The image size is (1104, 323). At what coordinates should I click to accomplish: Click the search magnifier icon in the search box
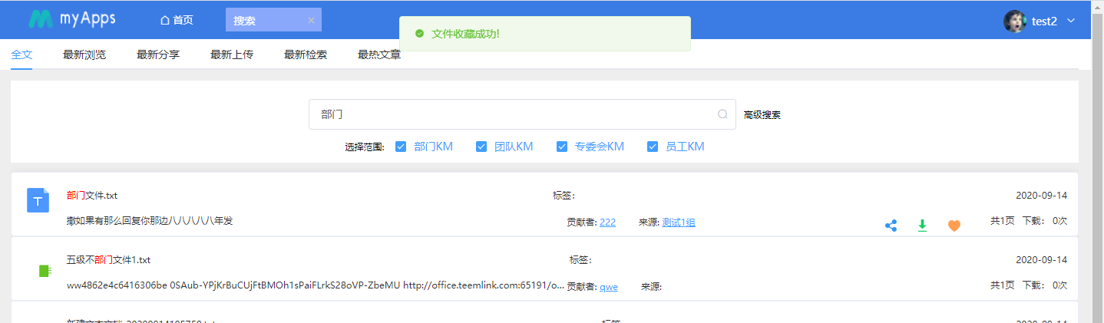tap(722, 114)
